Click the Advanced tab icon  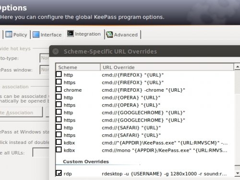coord(109,35)
